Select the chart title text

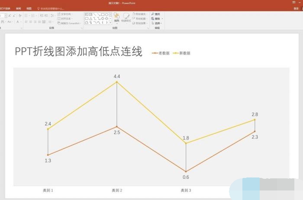click(78, 52)
